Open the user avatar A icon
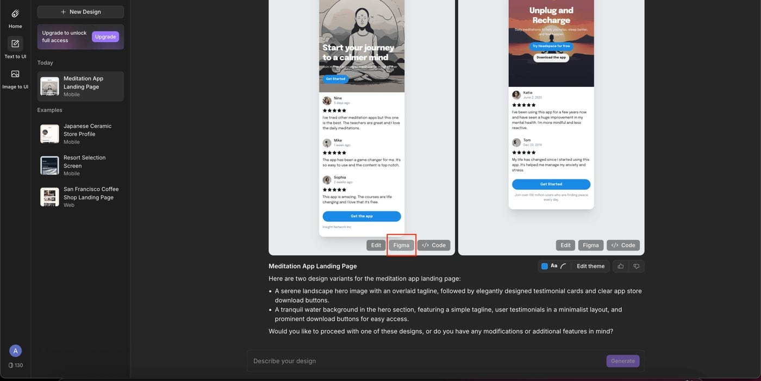The width and height of the screenshot is (761, 381). [x=15, y=351]
